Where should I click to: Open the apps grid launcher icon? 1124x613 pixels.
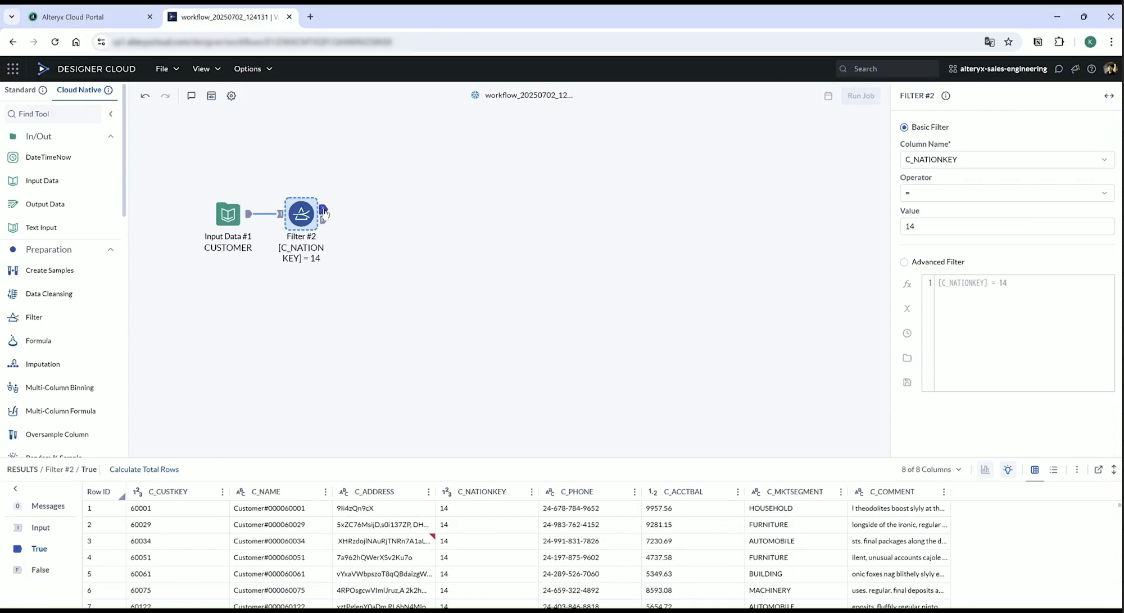(13, 69)
